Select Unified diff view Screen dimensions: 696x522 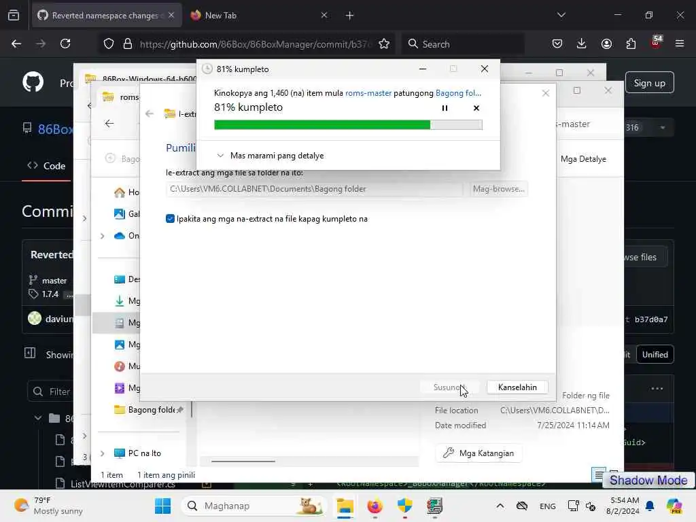pyautogui.click(x=655, y=355)
